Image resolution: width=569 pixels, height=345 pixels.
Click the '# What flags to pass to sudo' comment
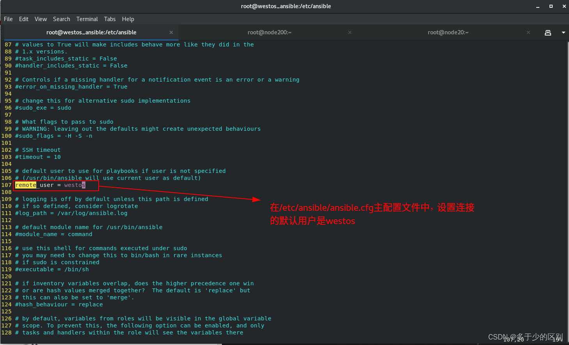(x=64, y=122)
